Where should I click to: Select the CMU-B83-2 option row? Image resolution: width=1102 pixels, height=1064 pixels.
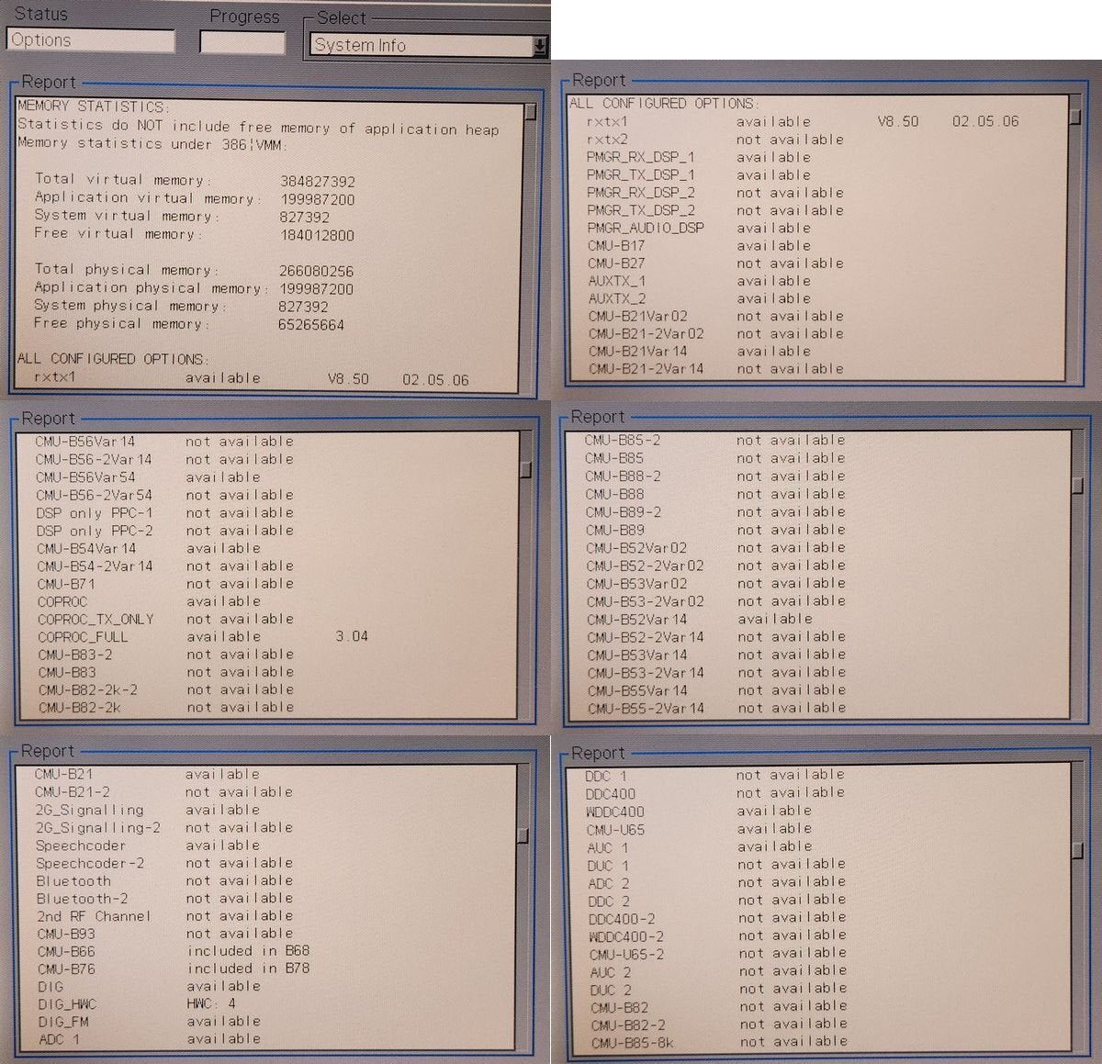pos(166,655)
